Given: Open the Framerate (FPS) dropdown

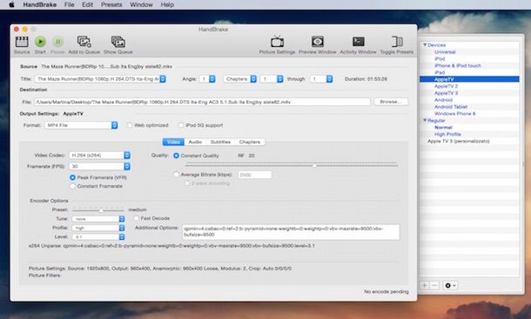Looking at the screenshot, I should [99, 166].
